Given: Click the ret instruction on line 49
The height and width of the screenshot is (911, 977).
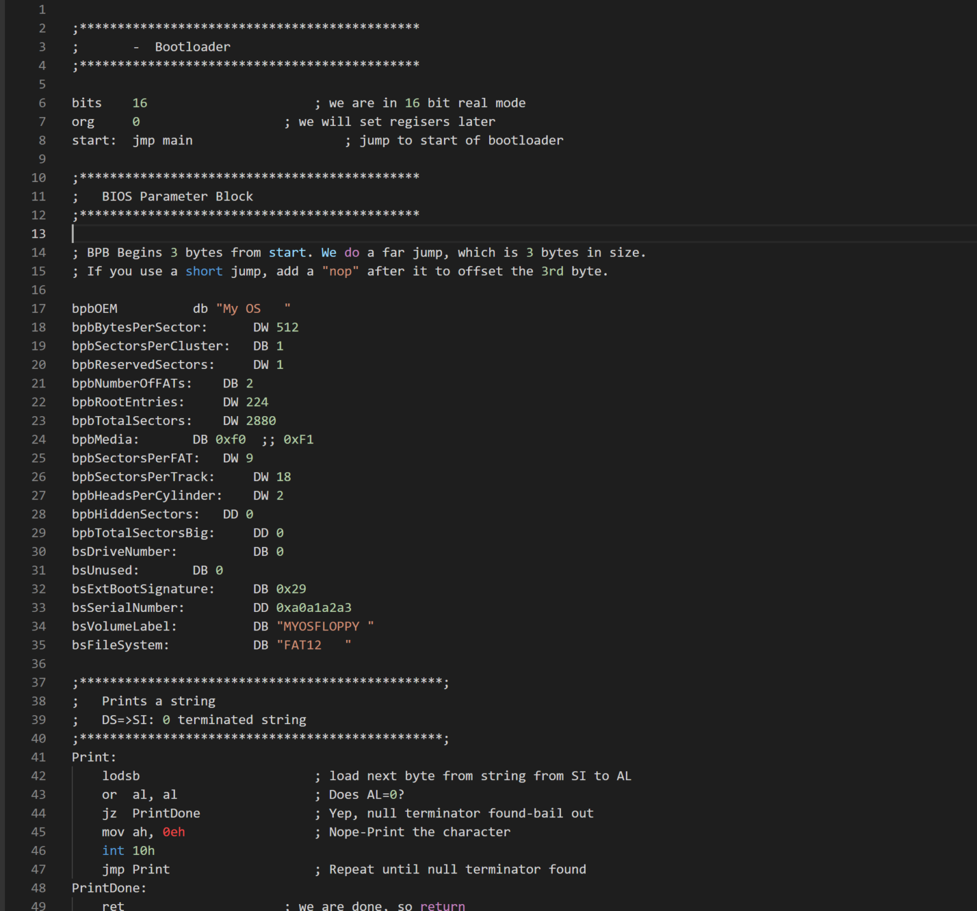Looking at the screenshot, I should [113, 905].
